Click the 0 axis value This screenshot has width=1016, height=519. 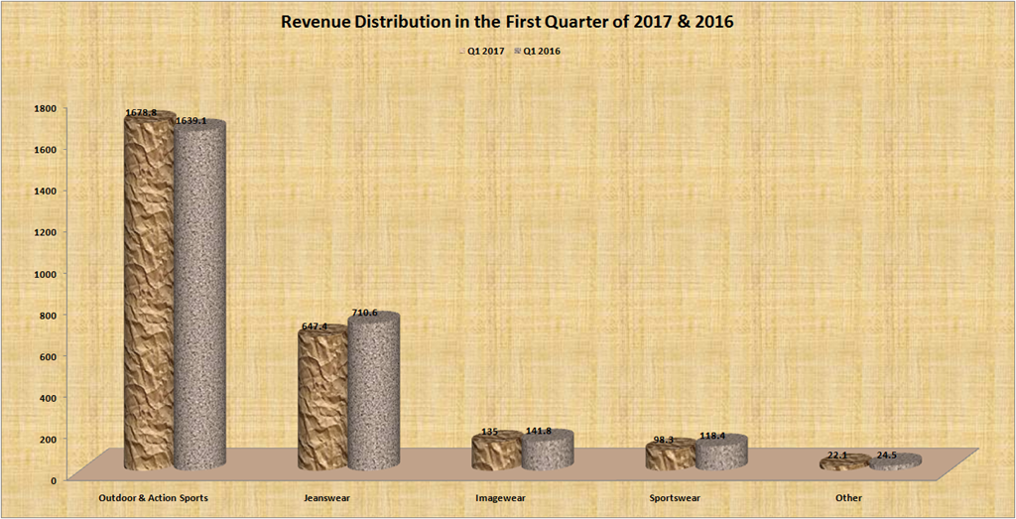click(55, 480)
